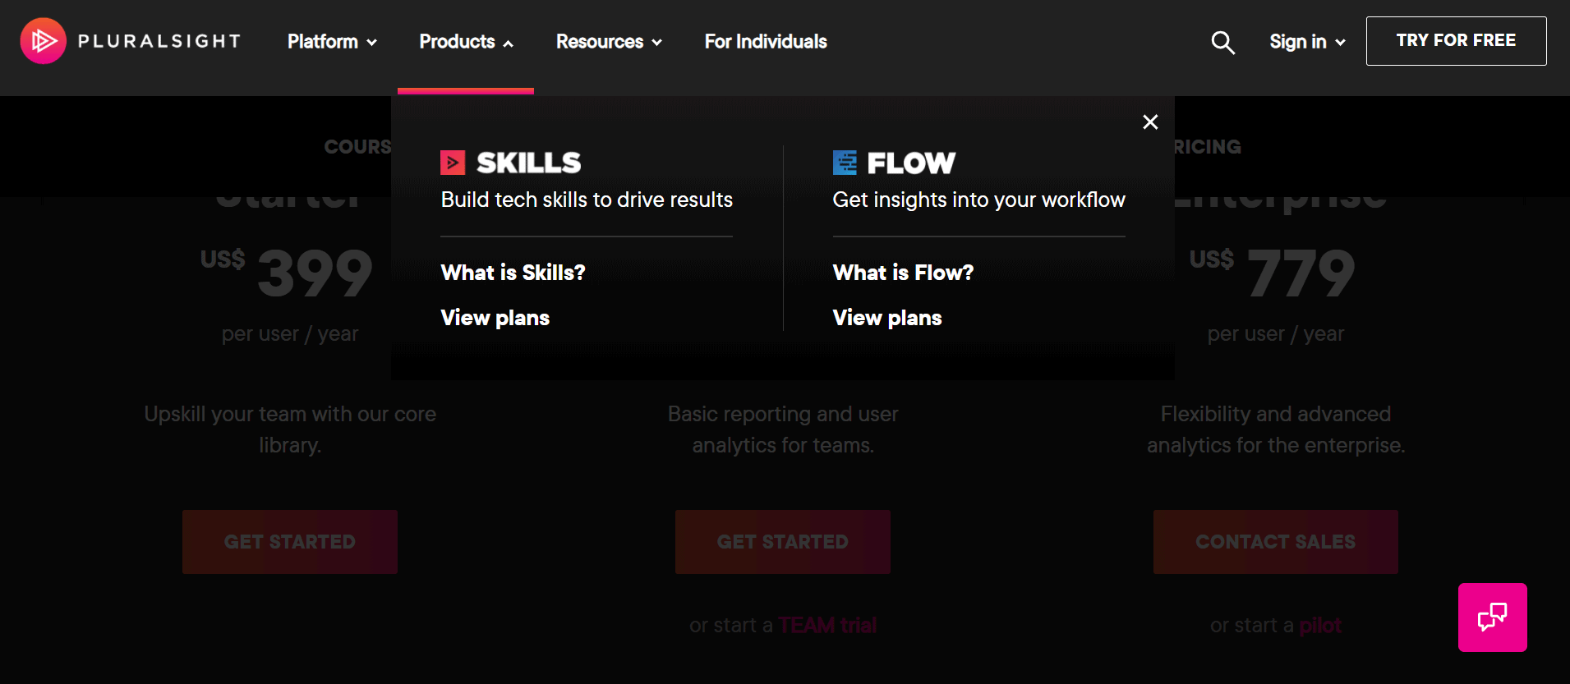
Task: Go to For Individuals page
Action: tap(766, 42)
